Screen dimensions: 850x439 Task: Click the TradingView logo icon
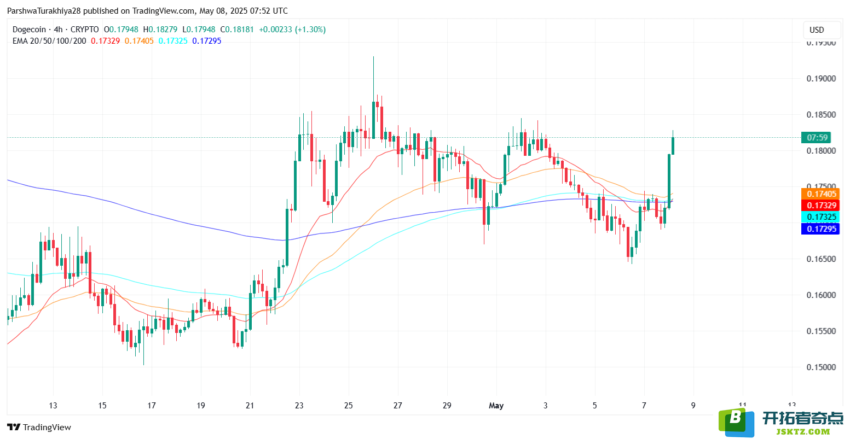coord(14,427)
